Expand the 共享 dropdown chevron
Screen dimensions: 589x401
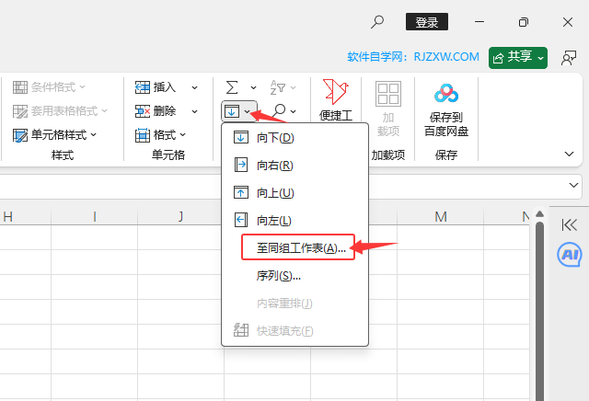540,58
